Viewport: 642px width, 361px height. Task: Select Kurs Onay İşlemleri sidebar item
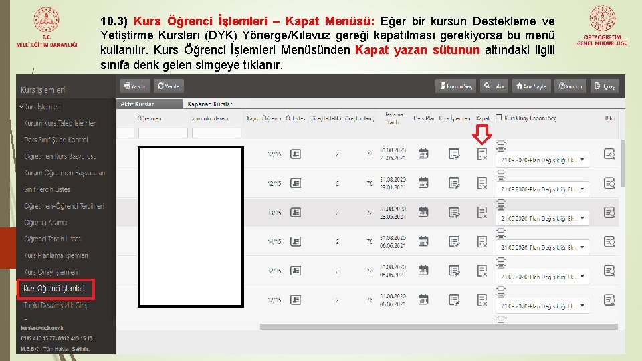[x=51, y=272]
